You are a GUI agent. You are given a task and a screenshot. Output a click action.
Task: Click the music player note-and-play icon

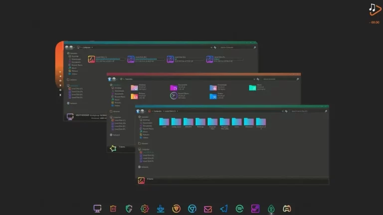click(375, 9)
